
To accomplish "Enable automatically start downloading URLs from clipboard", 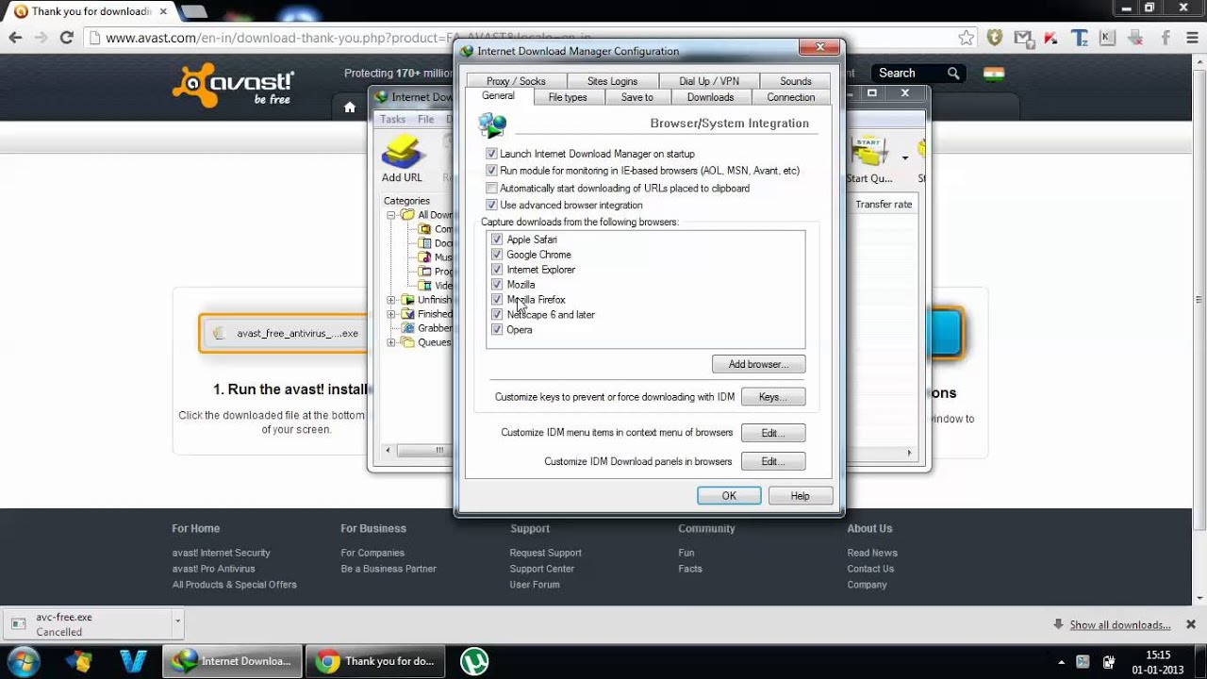I will click(491, 189).
